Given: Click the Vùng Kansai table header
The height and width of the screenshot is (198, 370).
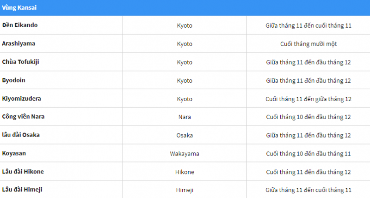Looking at the screenshot, I should click(x=19, y=8).
